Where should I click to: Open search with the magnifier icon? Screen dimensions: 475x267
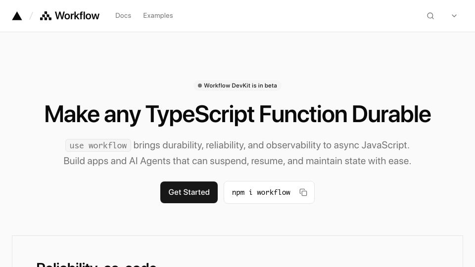point(430,16)
